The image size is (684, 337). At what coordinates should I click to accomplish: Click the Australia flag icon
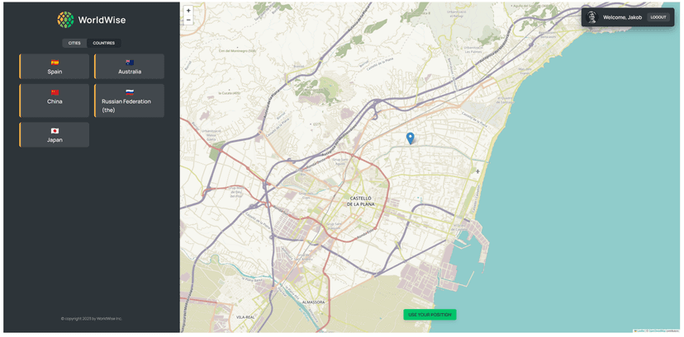130,63
